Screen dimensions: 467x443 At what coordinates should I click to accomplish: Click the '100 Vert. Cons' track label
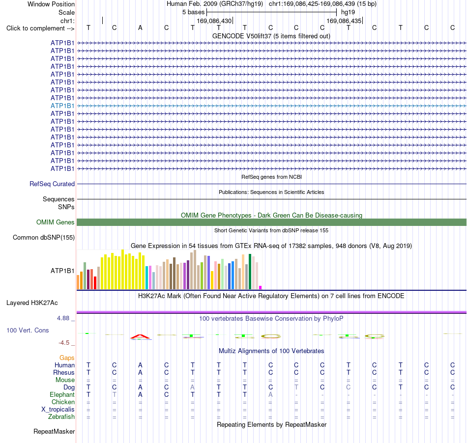28,330
